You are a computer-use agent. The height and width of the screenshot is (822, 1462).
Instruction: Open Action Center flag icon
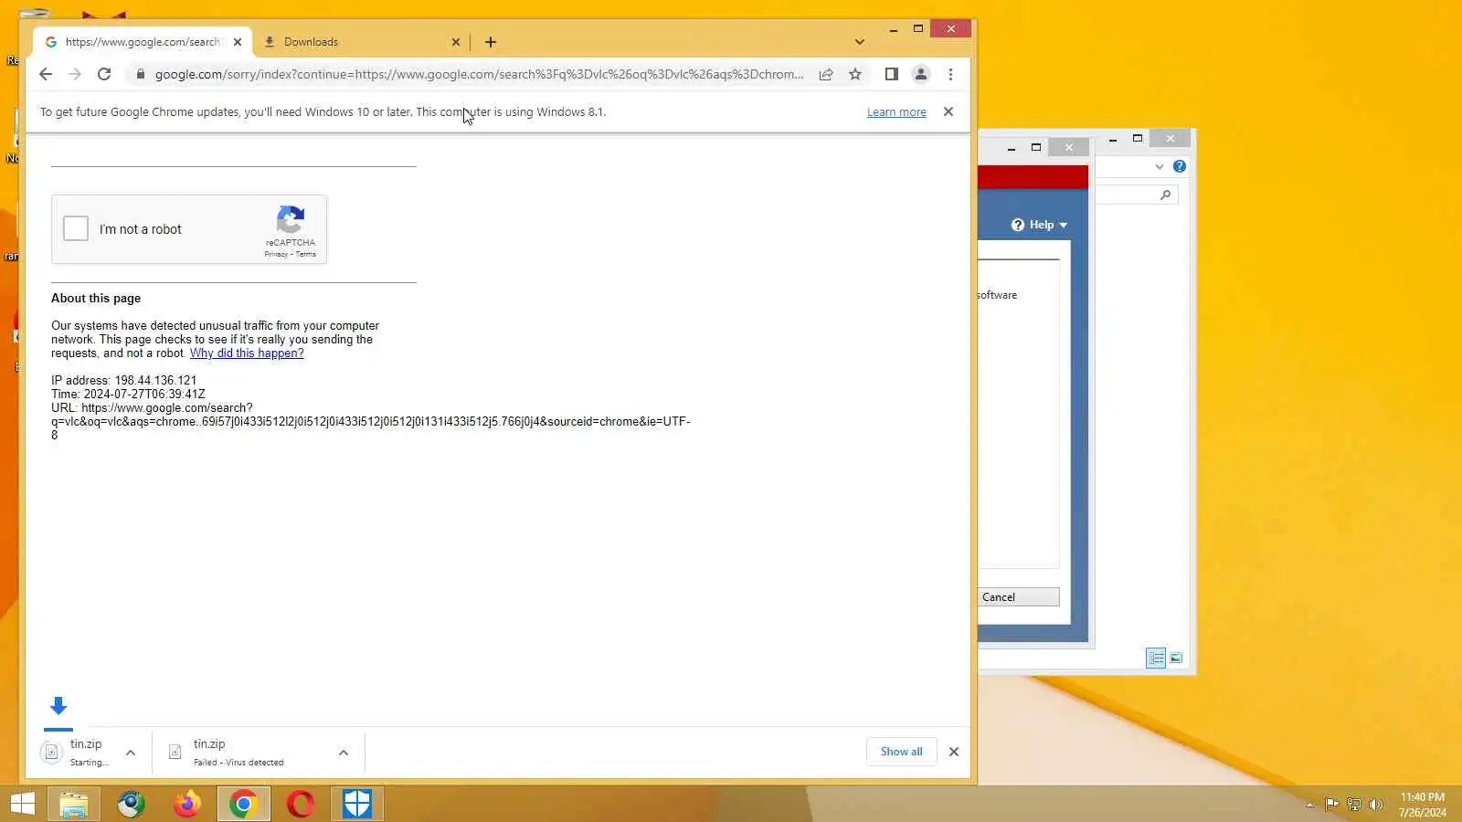(1332, 805)
